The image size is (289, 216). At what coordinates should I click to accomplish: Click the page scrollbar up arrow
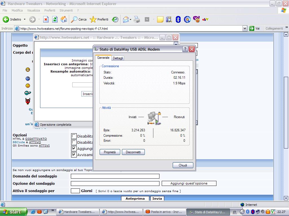click(x=286, y=34)
